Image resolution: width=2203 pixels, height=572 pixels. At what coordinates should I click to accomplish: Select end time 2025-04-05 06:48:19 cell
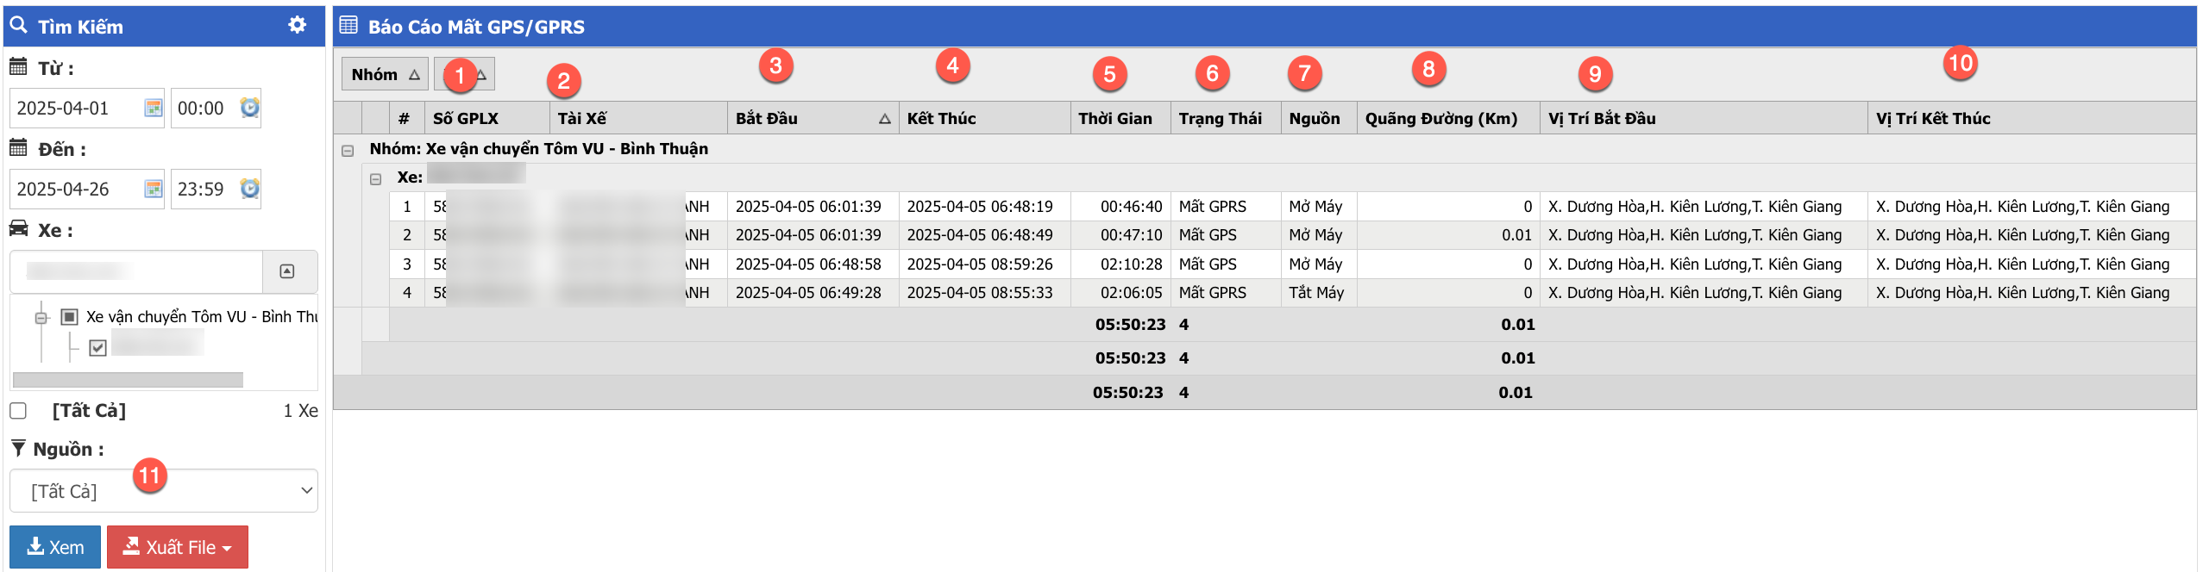(x=984, y=207)
